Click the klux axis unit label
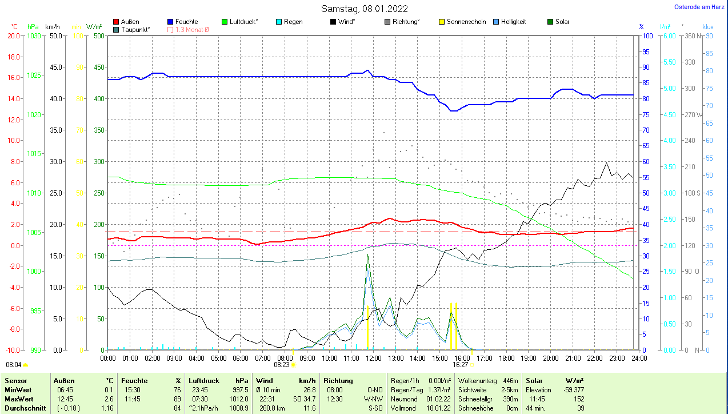 pos(707,27)
